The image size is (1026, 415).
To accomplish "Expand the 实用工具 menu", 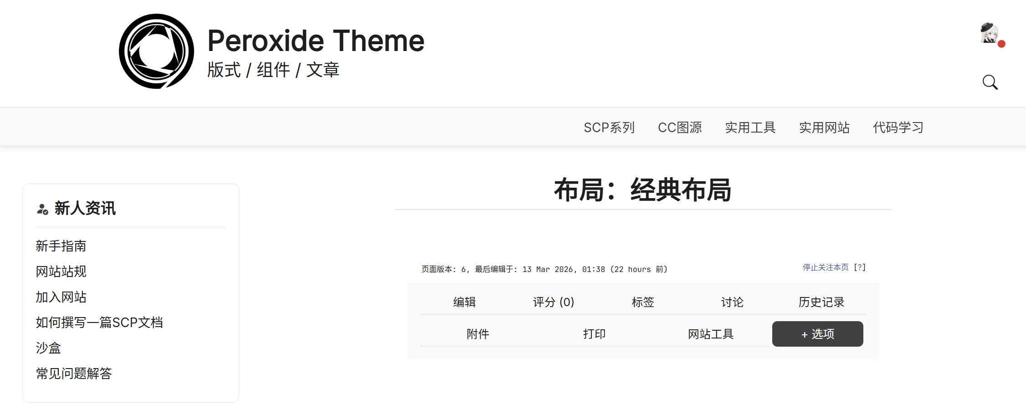I will (750, 128).
